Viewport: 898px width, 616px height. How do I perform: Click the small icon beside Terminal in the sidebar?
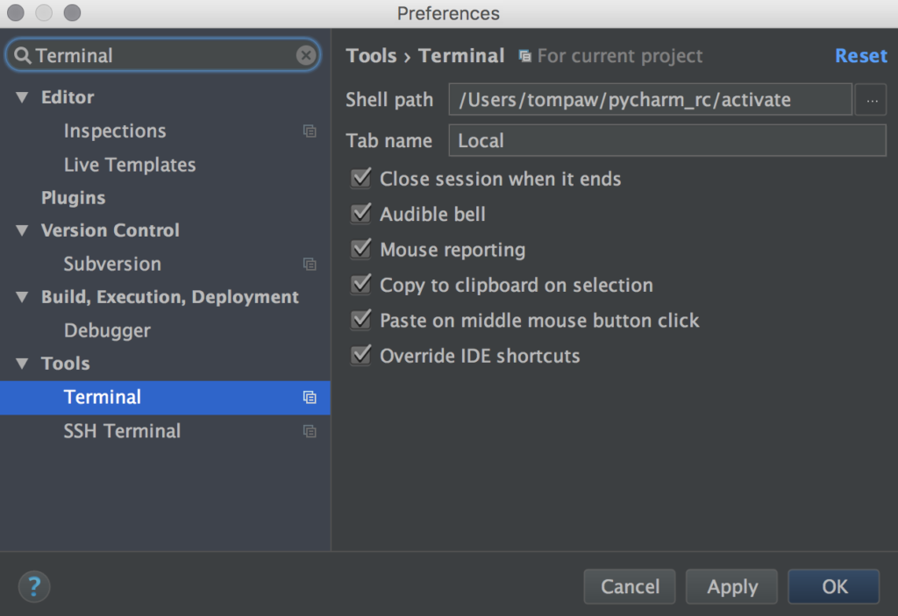point(309,397)
